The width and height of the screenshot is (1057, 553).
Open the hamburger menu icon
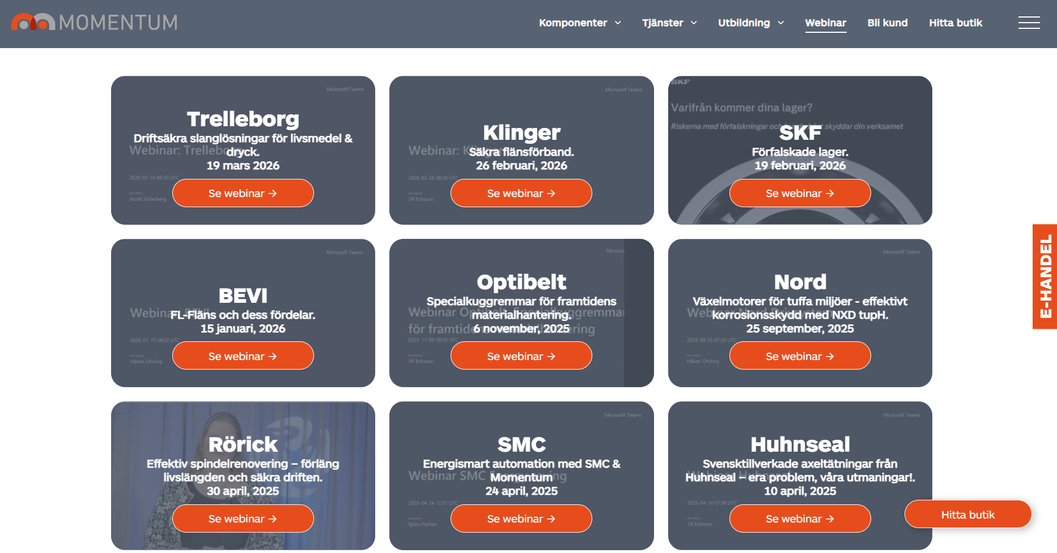click(x=1029, y=23)
